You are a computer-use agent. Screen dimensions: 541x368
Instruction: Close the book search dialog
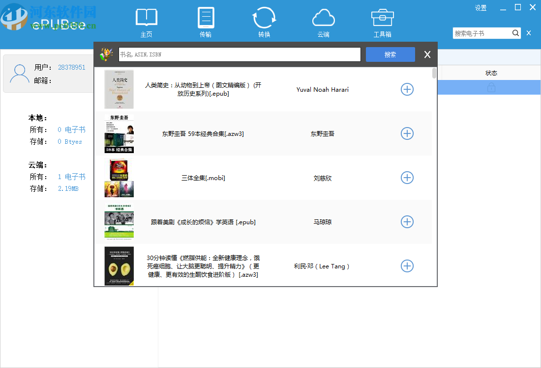pyautogui.click(x=427, y=54)
